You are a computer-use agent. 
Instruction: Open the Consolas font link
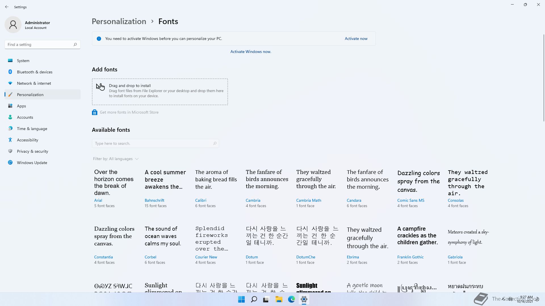[x=456, y=200]
